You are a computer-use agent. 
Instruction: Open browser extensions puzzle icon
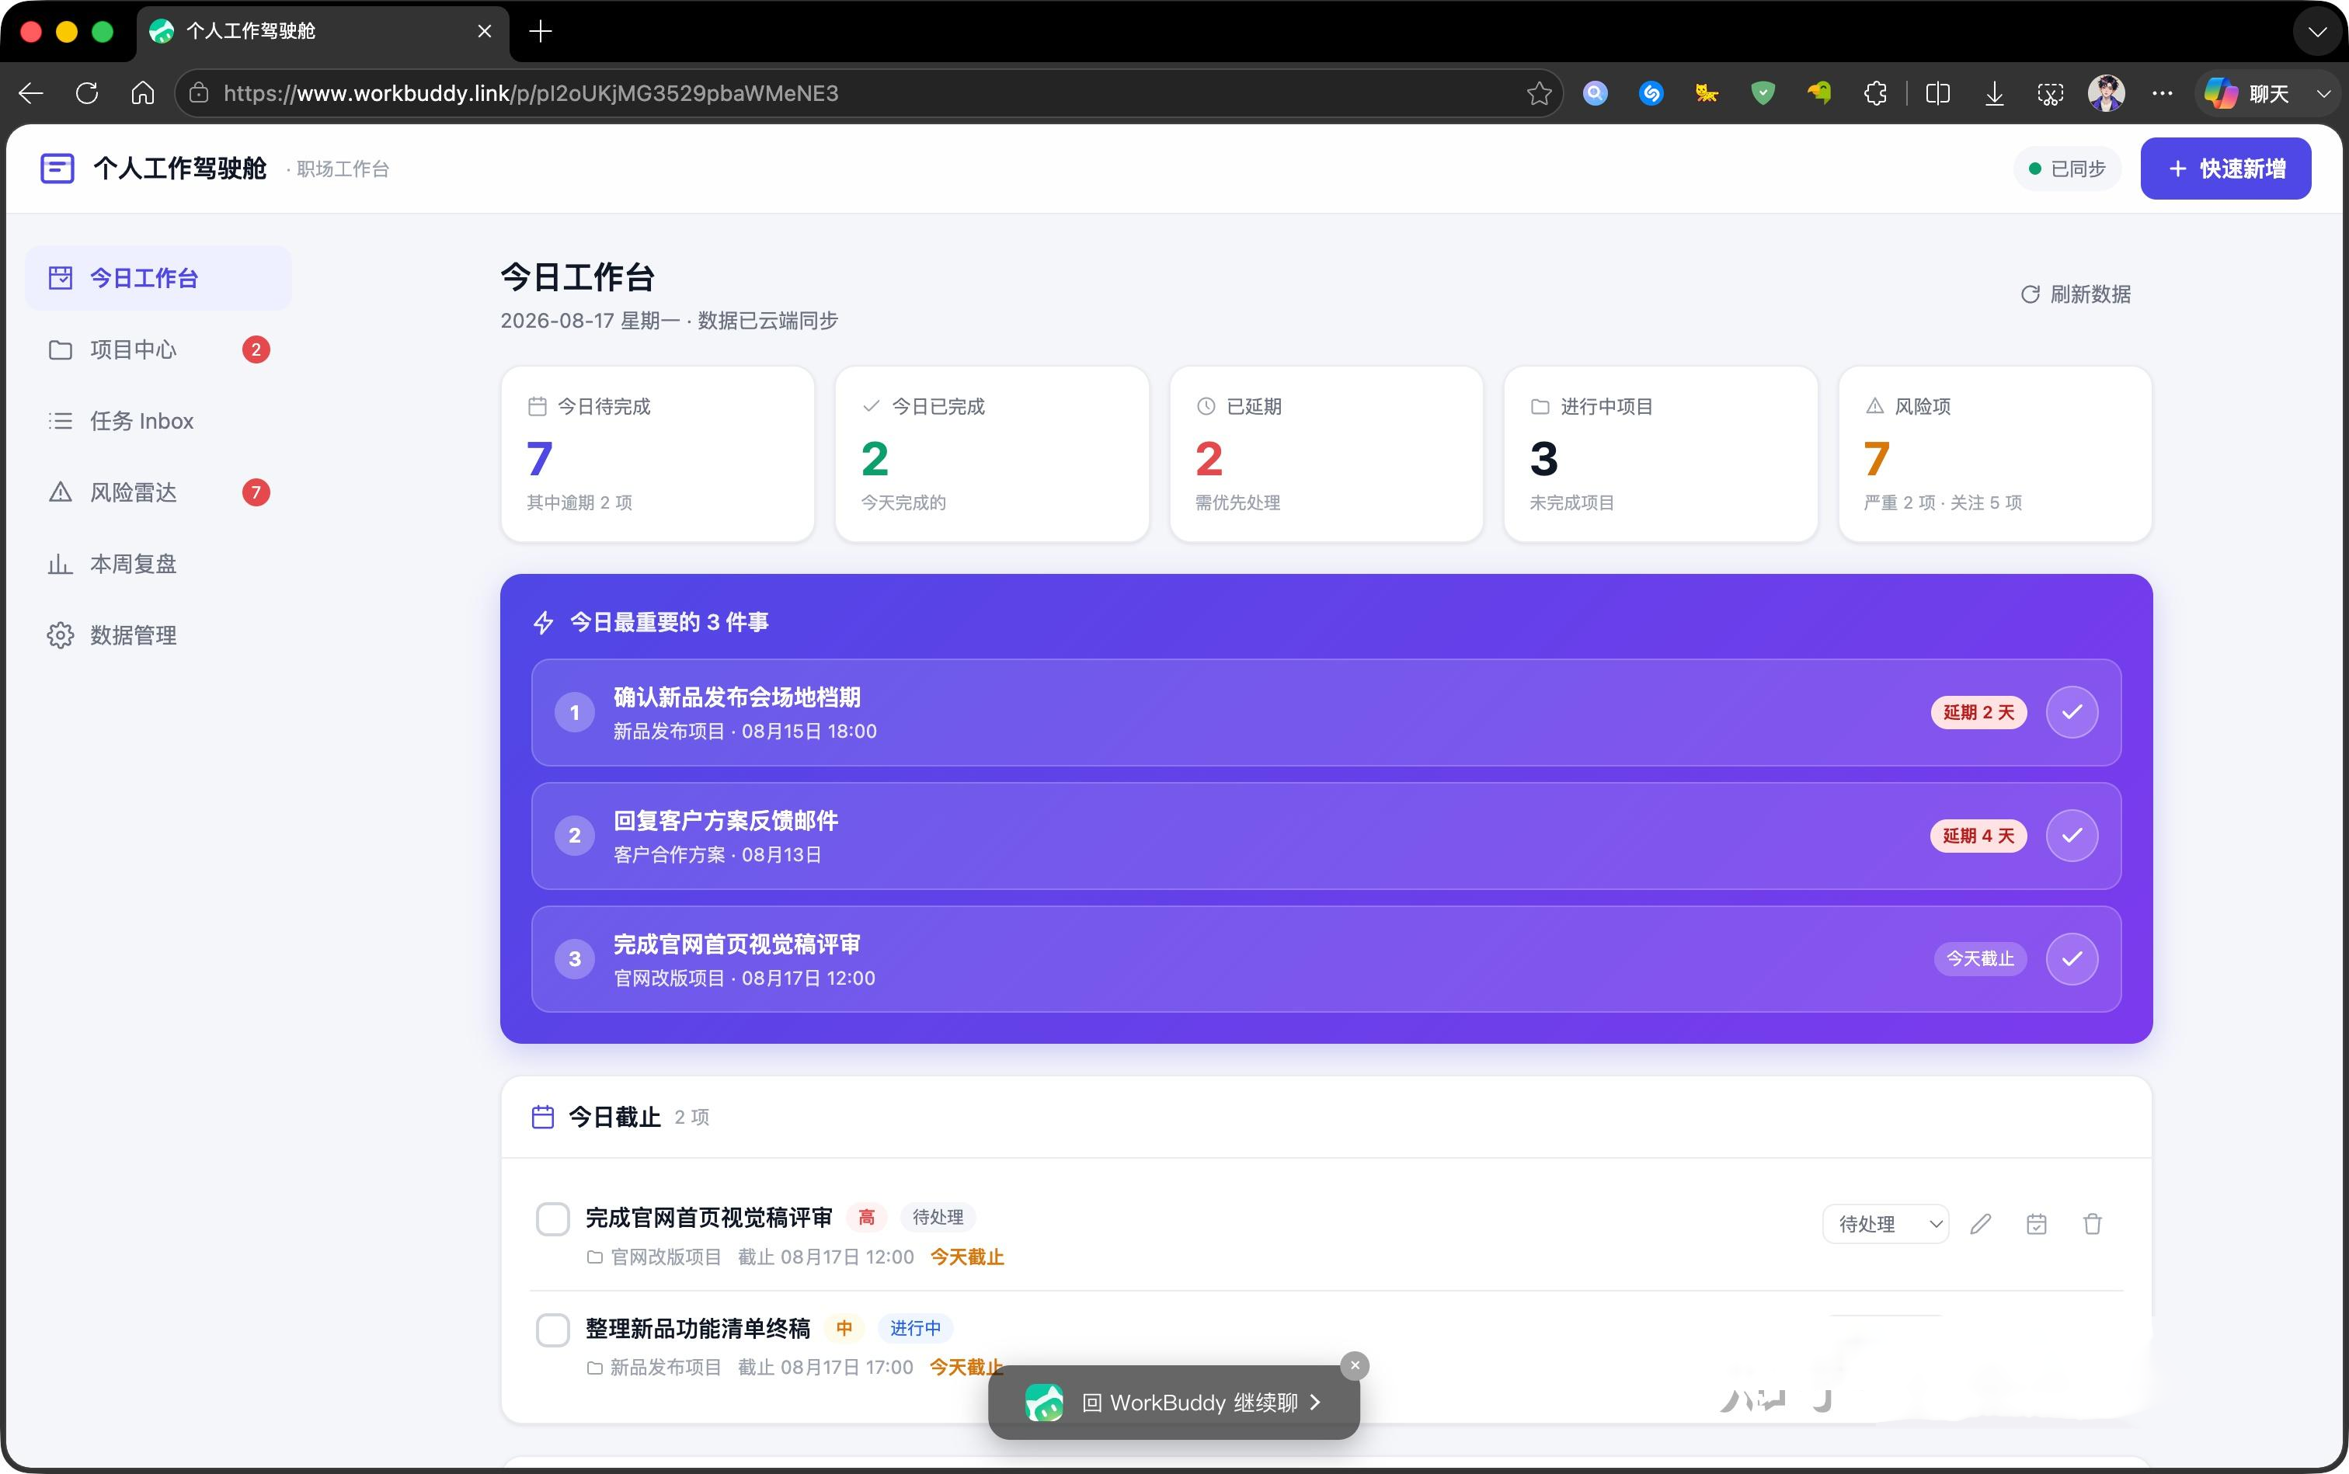1874,94
